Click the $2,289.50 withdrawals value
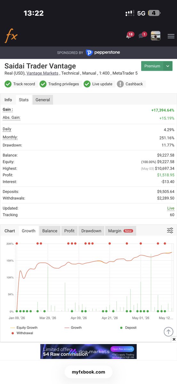This screenshot has height=384, width=177. [166, 198]
